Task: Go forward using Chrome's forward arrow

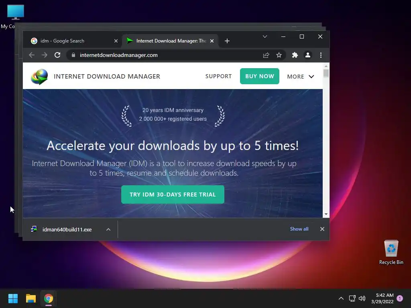Action: click(x=45, y=55)
